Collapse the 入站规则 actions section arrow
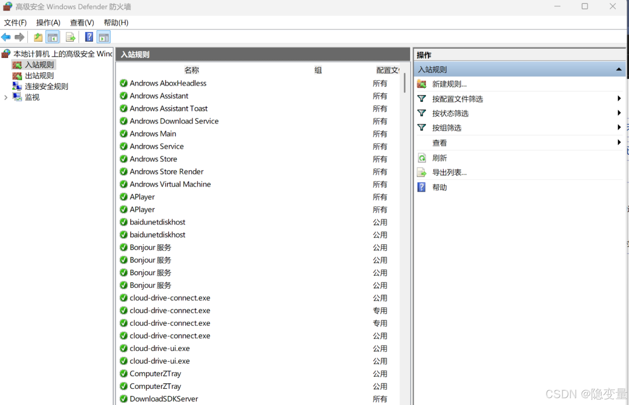629x405 pixels. pyautogui.click(x=619, y=69)
